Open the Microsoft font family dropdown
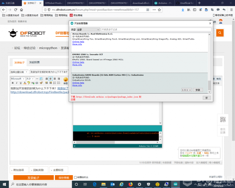The height and width of the screenshot is (188, 235). 18,79
